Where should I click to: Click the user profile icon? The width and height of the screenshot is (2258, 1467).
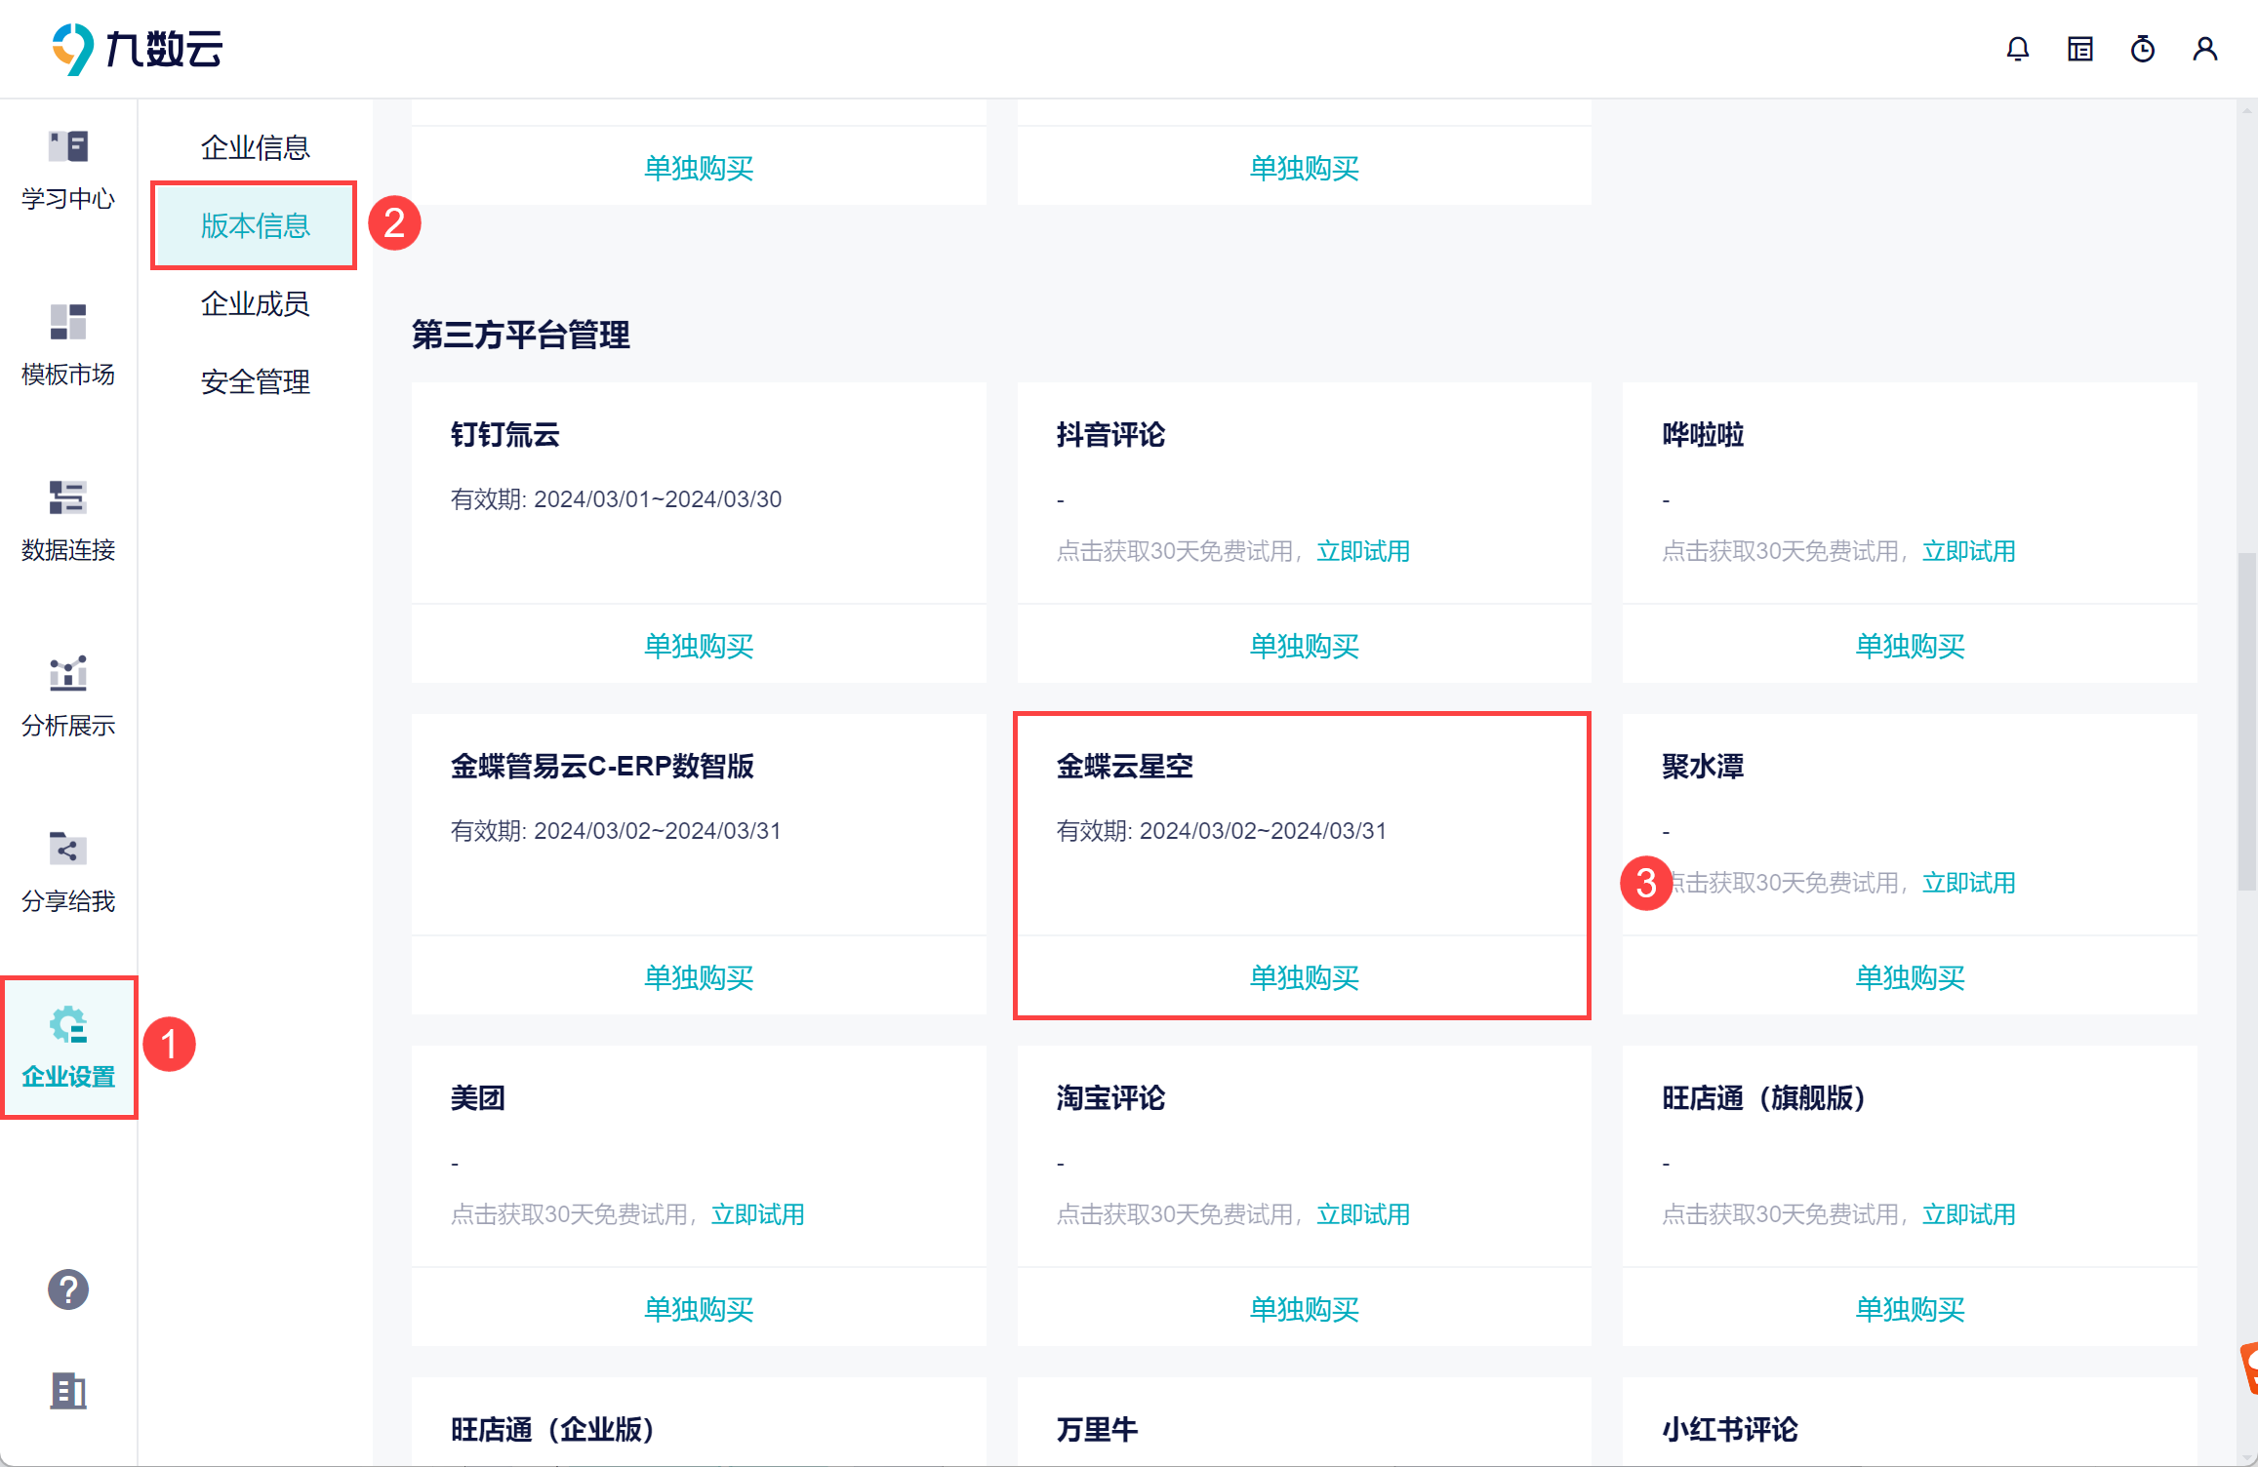(2204, 49)
